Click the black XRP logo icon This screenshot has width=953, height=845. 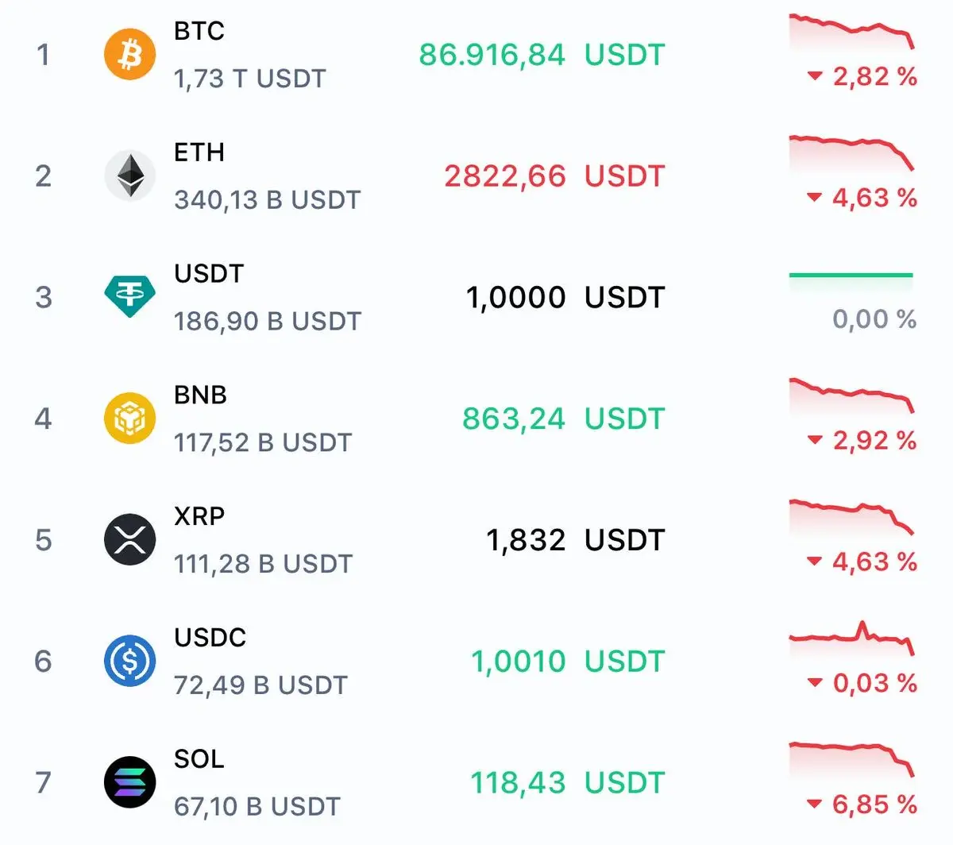pos(129,540)
